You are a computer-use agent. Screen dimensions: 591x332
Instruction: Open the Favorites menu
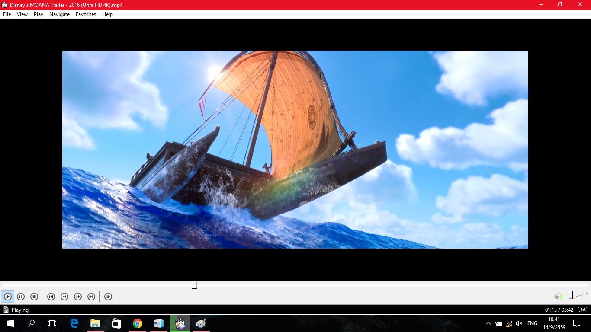(x=86, y=14)
